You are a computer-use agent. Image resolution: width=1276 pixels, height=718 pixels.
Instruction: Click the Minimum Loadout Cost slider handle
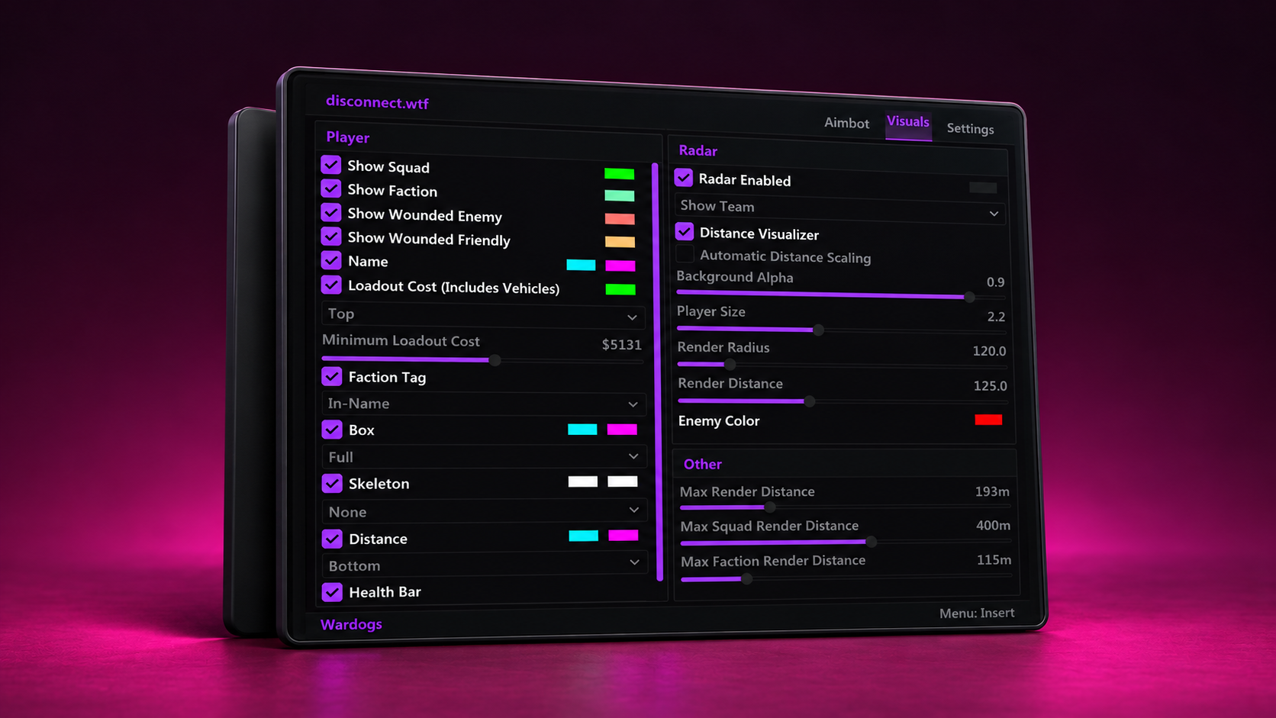tap(495, 359)
